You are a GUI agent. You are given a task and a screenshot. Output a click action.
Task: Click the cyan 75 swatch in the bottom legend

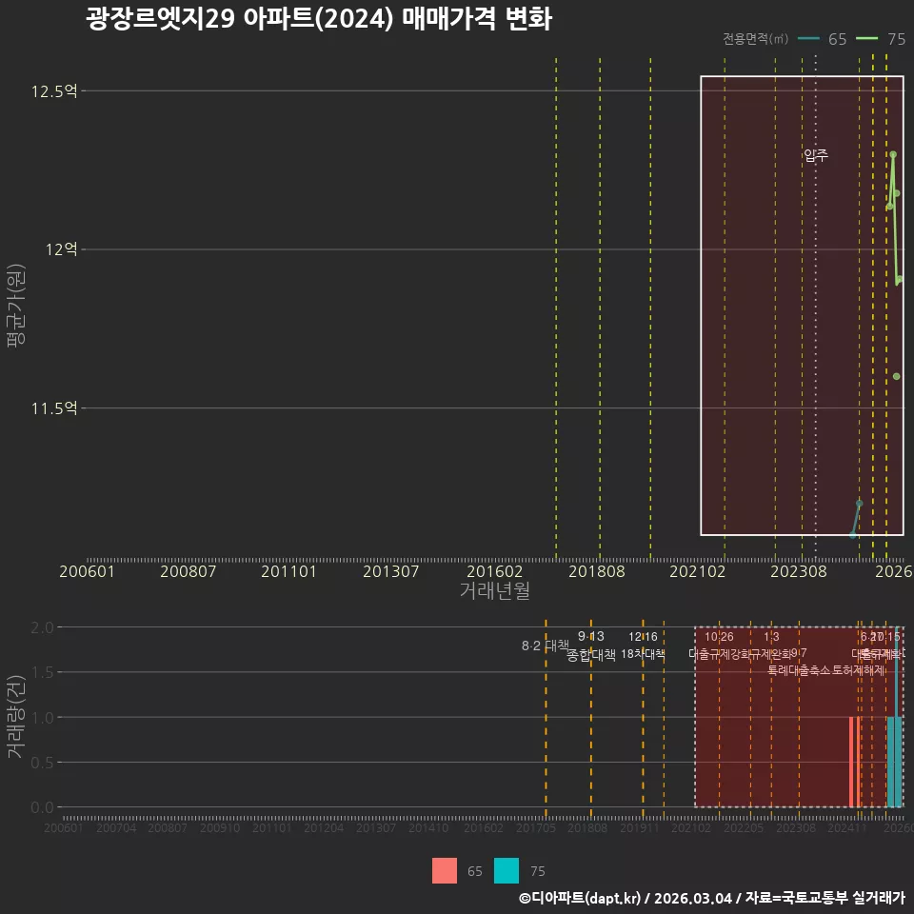506,870
